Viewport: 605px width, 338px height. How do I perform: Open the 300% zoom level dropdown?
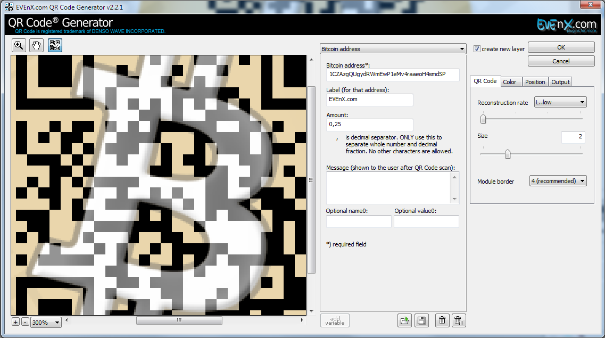tap(46, 322)
